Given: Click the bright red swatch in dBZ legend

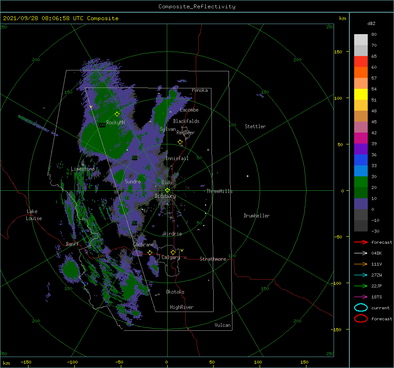Looking at the screenshot, I should click(x=361, y=62).
